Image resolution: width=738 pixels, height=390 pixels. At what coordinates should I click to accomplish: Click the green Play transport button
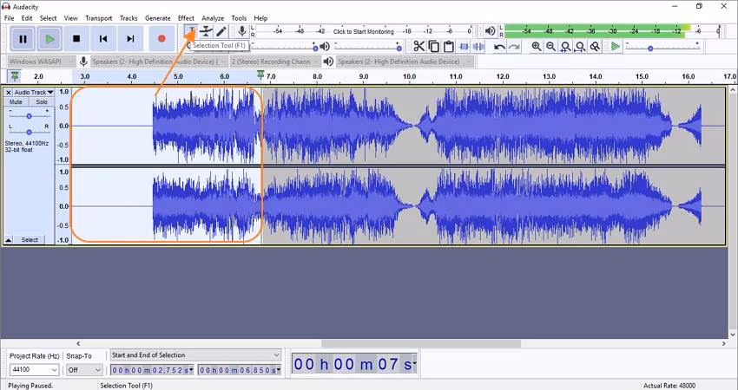[x=49, y=38]
